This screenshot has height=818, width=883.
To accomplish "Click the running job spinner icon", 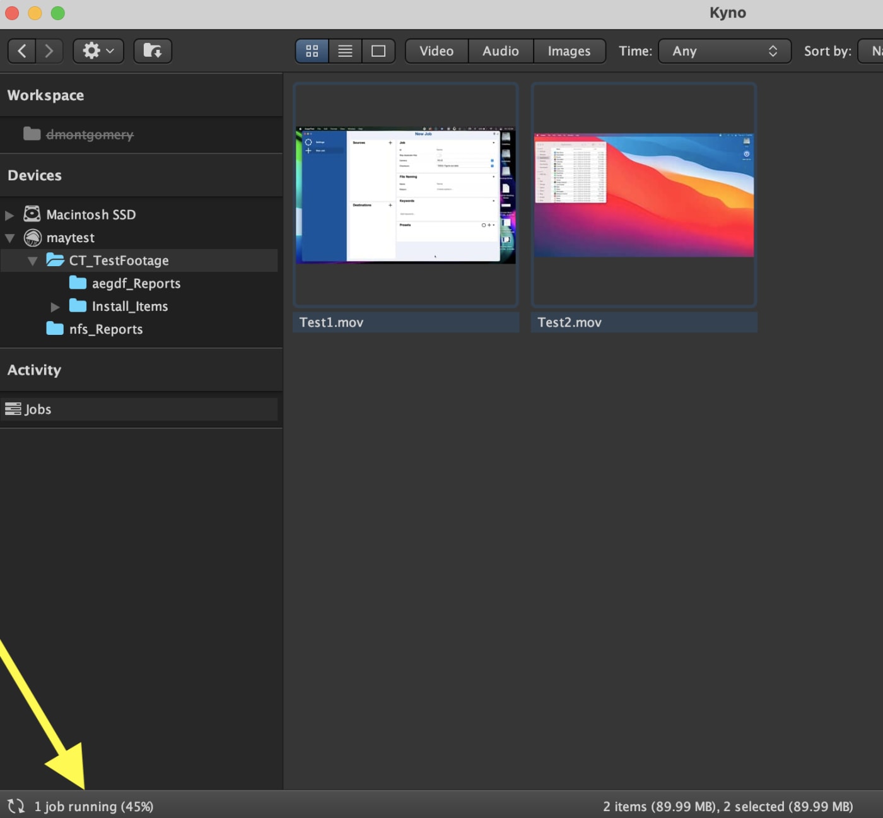I will (x=16, y=806).
